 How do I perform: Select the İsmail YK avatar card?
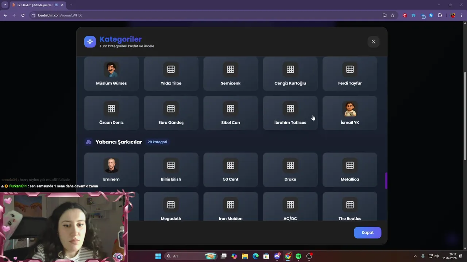tap(350, 113)
